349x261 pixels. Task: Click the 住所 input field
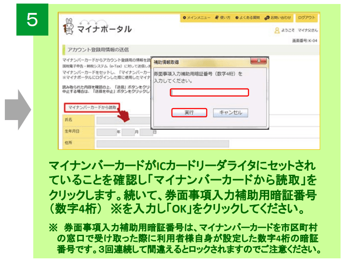pos(163,144)
